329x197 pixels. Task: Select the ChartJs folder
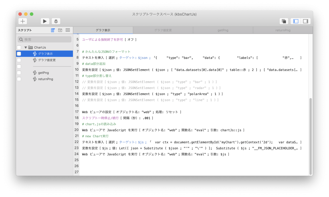tap(40, 48)
